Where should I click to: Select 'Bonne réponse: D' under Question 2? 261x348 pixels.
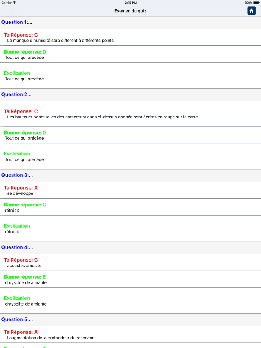click(x=25, y=133)
